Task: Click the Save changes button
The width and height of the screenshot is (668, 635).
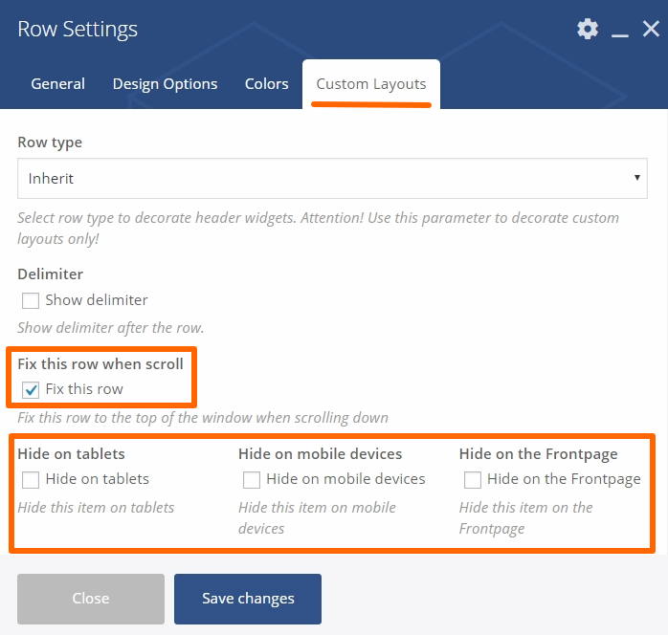Action: click(248, 599)
